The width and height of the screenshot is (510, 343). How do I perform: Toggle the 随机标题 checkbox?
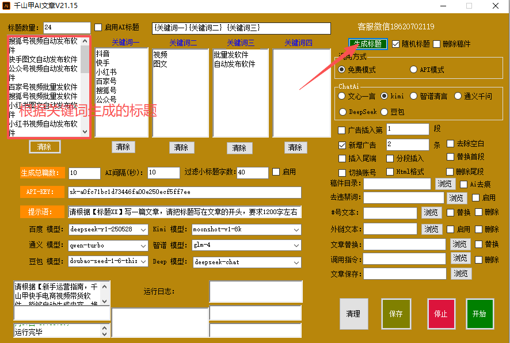pos(396,44)
